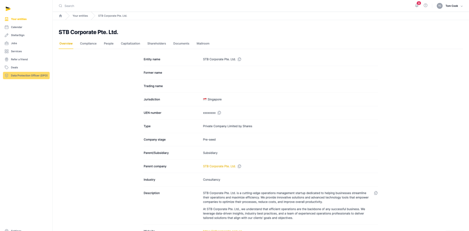Click the TC user avatar
Viewport: 469px width, 231px height.
439,6
